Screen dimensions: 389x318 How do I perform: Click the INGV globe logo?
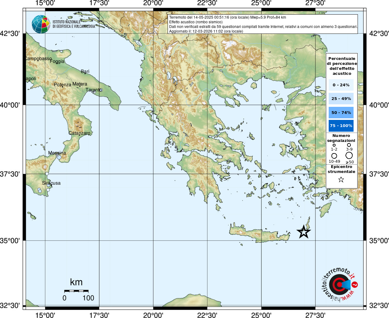click(x=41, y=24)
